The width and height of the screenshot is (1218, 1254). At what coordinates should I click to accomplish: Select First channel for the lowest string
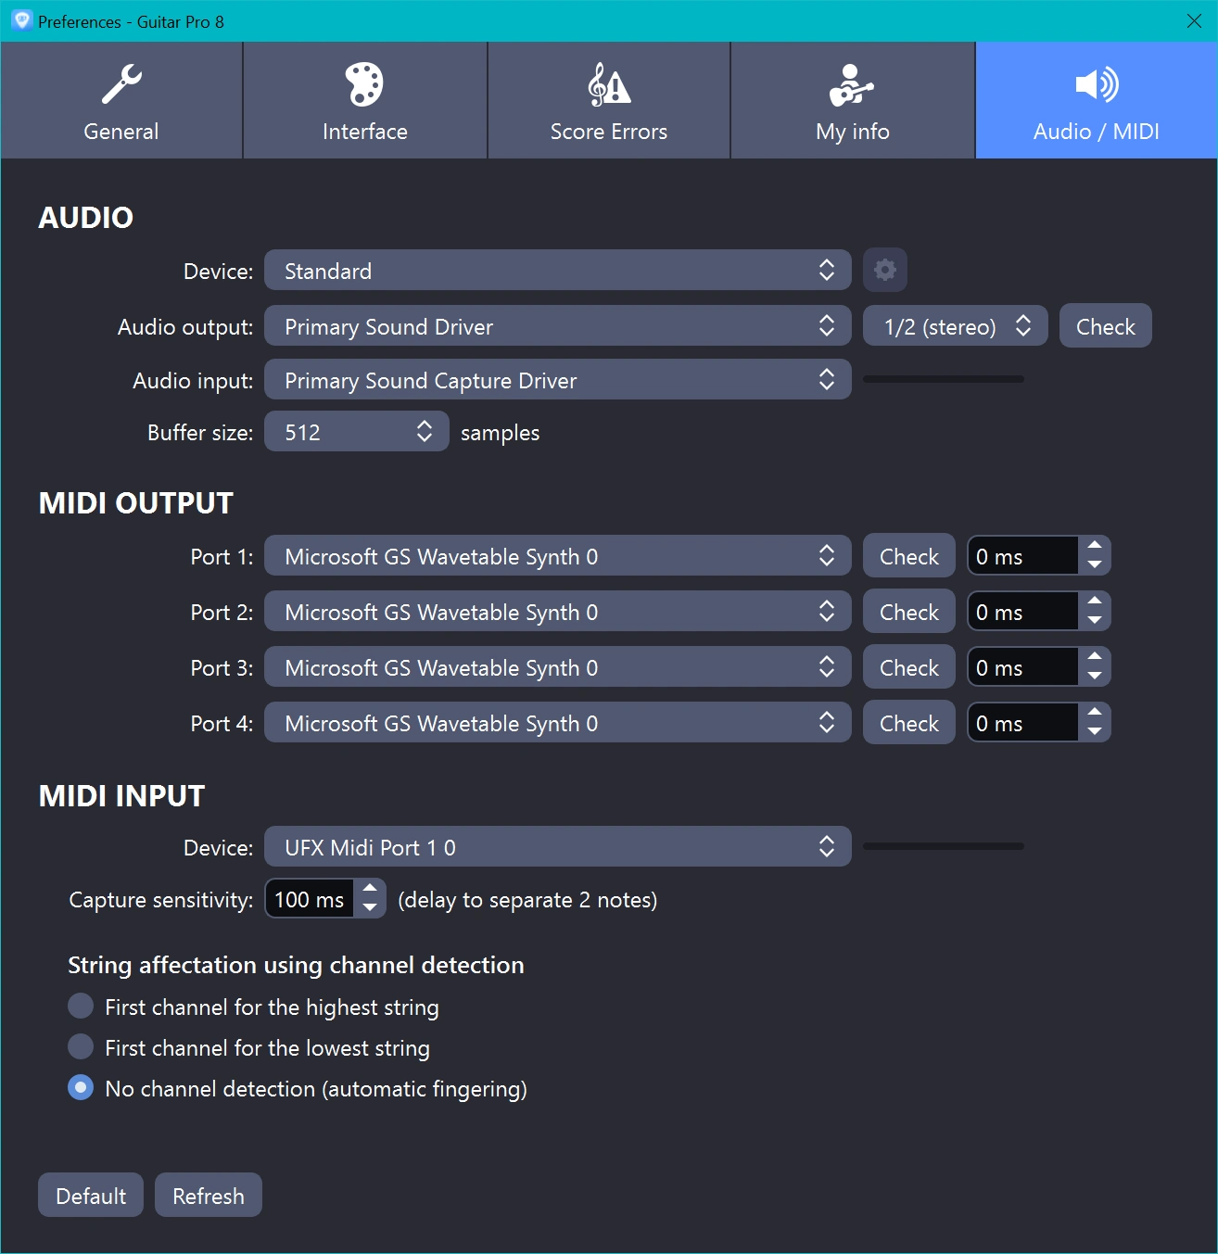tap(82, 1047)
